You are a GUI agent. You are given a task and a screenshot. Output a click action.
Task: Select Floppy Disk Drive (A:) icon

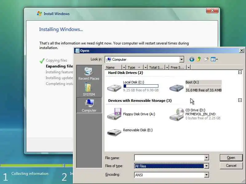[114, 114]
